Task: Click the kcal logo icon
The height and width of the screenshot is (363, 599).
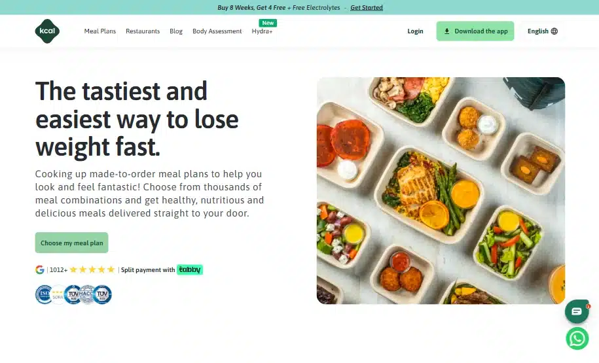Action: pos(47,31)
